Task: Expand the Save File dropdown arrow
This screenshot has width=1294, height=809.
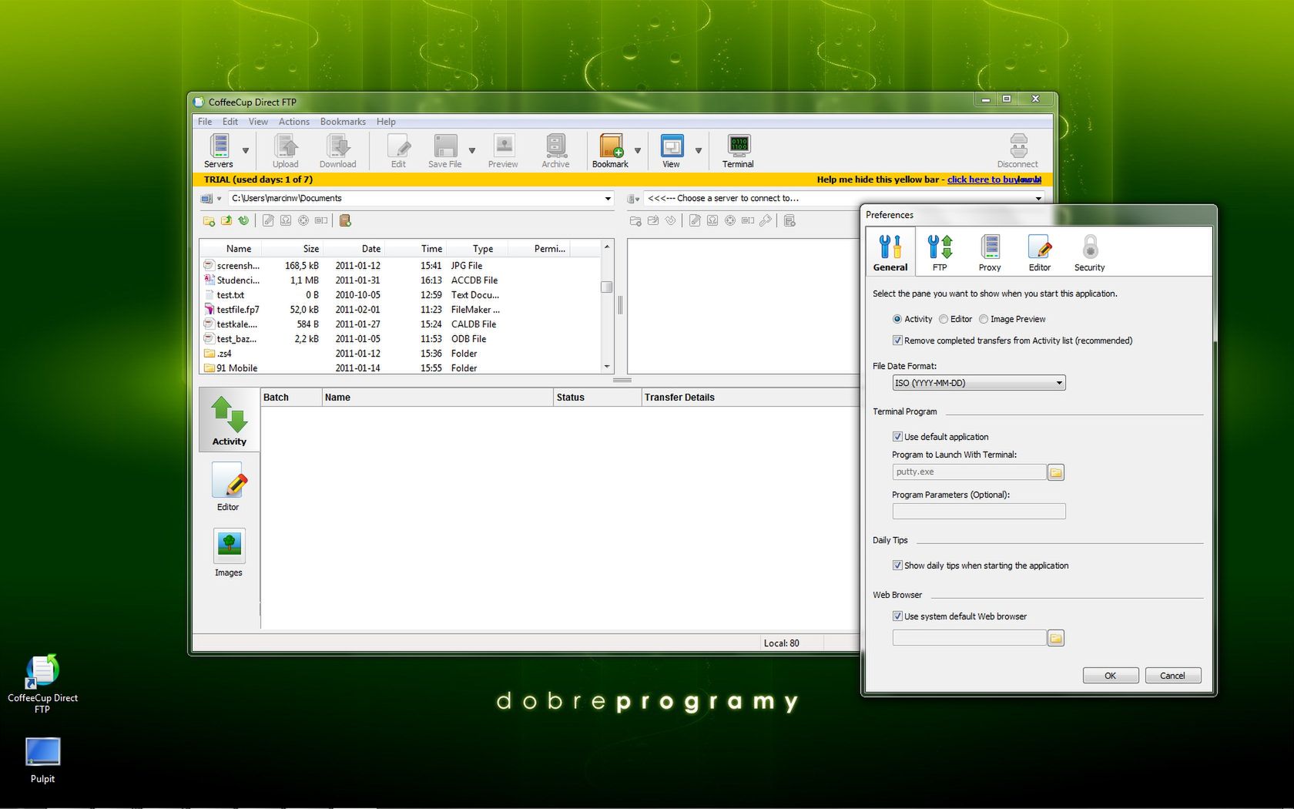Action: (x=472, y=151)
